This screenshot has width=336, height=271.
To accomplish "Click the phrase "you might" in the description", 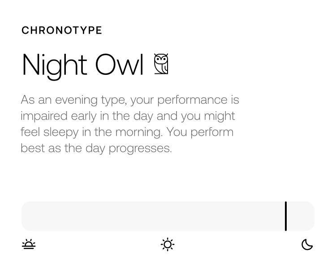I will pos(208,116).
